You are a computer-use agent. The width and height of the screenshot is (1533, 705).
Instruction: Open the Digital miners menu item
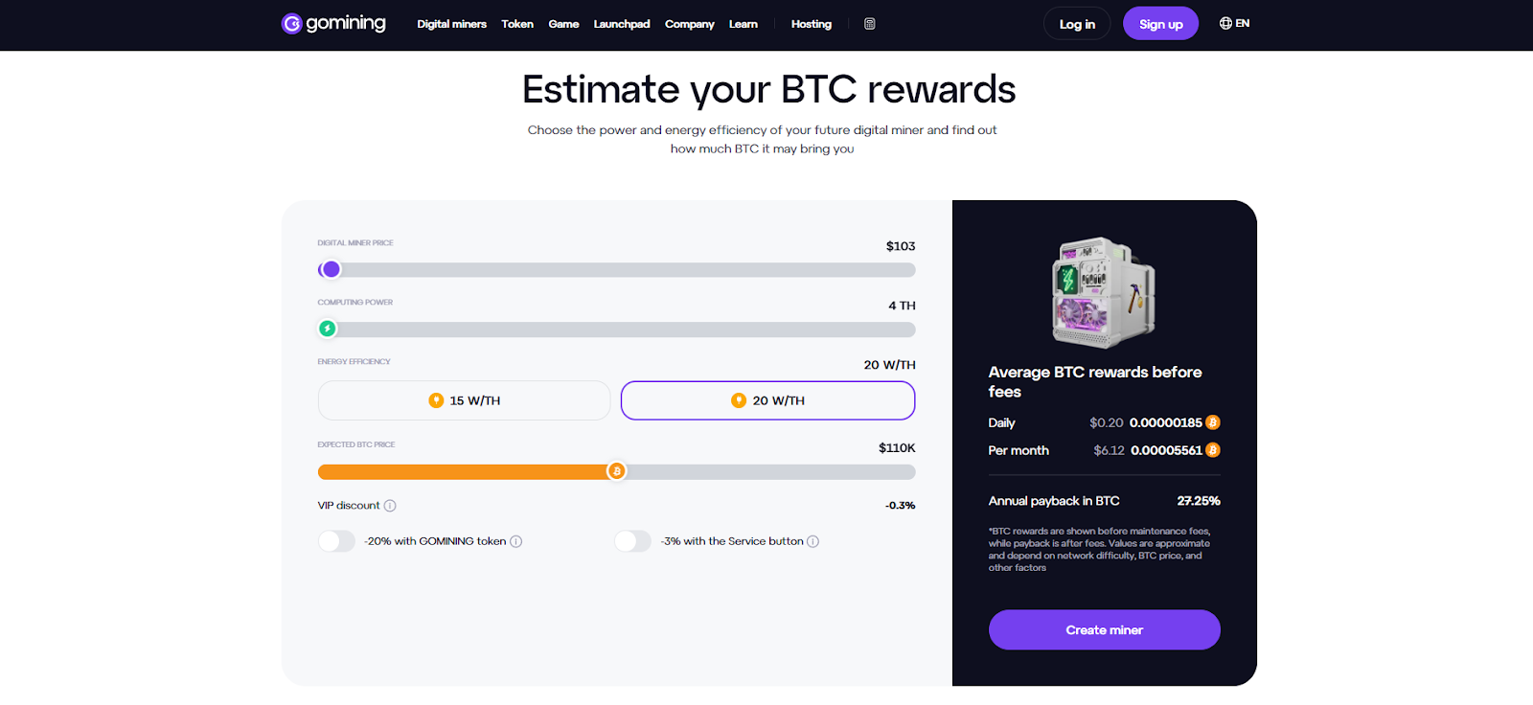[x=451, y=24]
